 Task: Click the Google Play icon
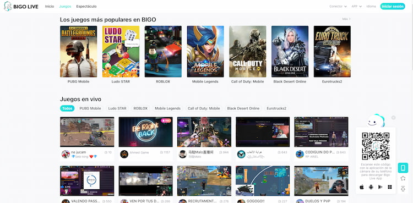pos(381,187)
